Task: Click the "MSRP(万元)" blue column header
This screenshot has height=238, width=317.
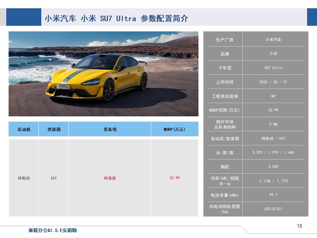Action: coord(175,129)
